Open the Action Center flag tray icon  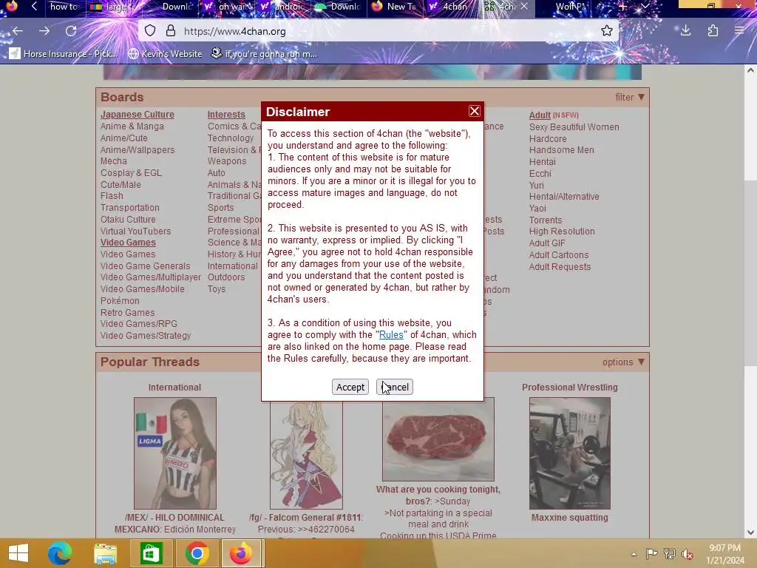click(651, 553)
